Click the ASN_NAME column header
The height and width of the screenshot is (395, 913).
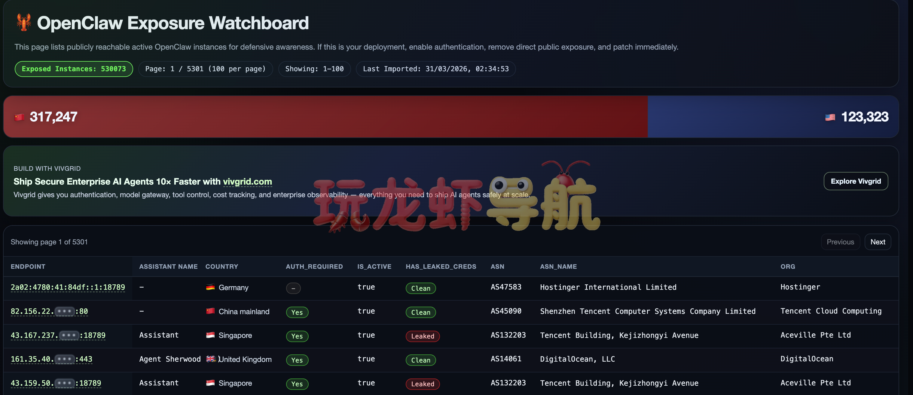(x=558, y=267)
